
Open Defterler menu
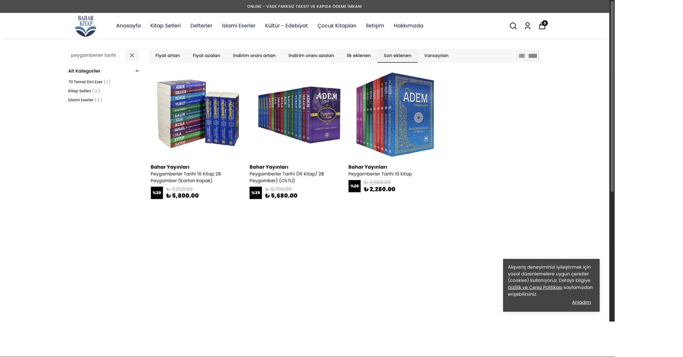(x=201, y=26)
